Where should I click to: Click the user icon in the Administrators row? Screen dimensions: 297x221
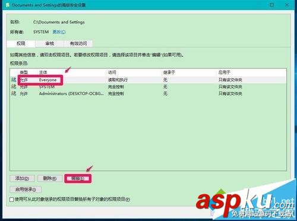14,93
